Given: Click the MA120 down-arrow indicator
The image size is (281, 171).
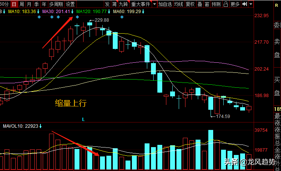Looking at the screenshot, I should tap(109, 12).
